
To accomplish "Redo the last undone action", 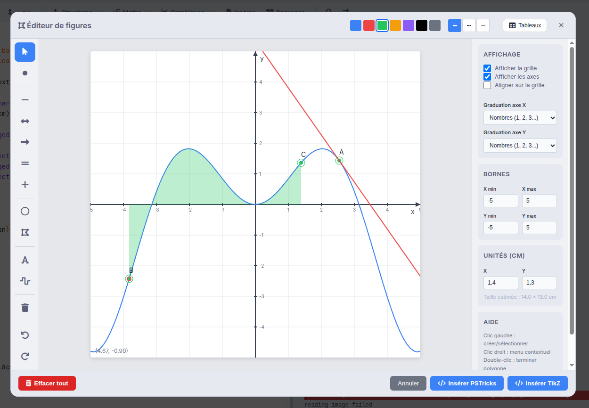I will [25, 356].
